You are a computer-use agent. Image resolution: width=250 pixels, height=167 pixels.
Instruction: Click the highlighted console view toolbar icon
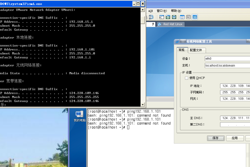[195, 17]
